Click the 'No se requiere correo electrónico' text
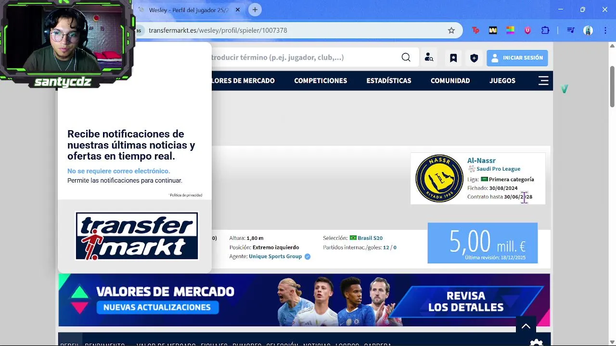This screenshot has width=616, height=346. [119, 171]
